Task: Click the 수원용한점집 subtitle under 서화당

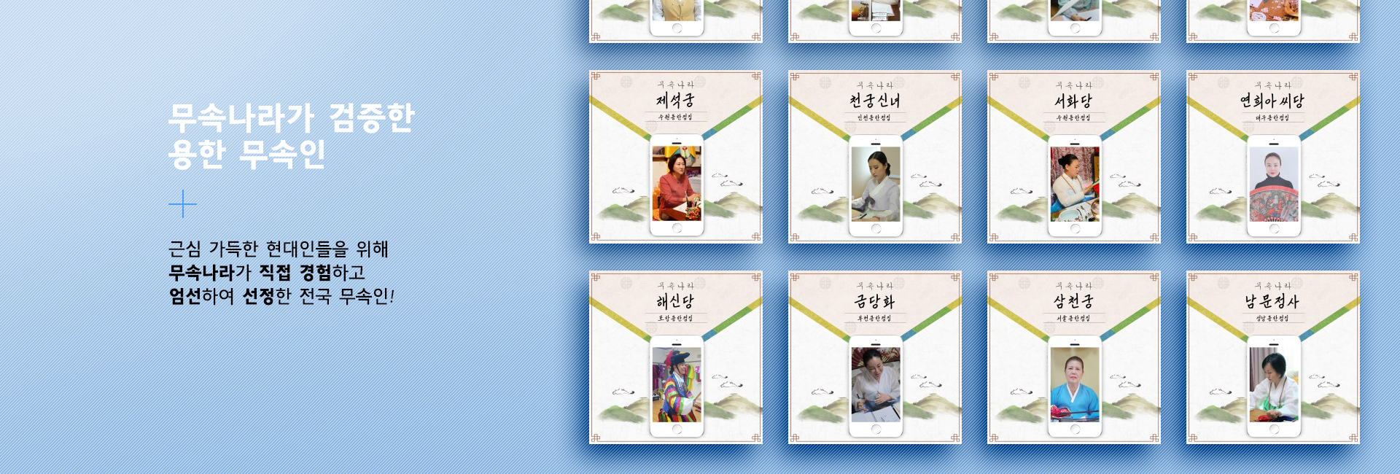Action: click(x=1074, y=117)
